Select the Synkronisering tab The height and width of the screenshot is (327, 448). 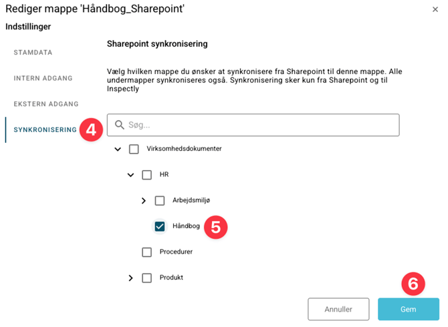click(x=45, y=130)
